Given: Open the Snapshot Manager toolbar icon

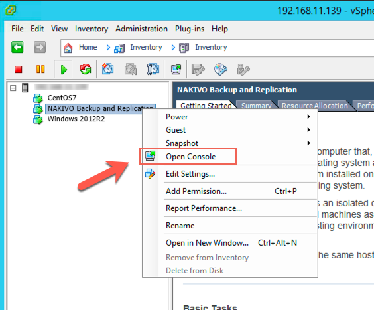Looking at the screenshot, I should coord(153,69).
